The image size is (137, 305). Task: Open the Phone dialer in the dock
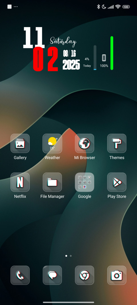pos(20,275)
